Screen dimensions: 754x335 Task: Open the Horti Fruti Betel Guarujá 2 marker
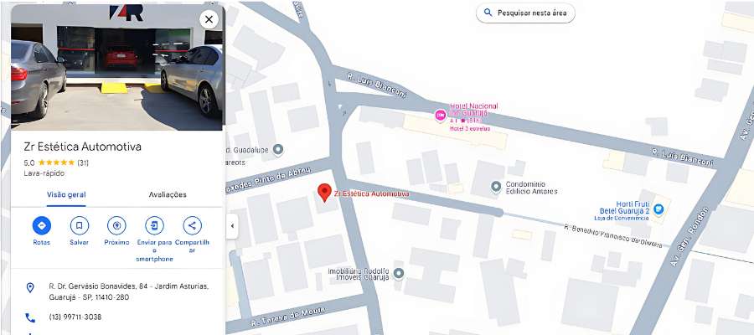click(658, 209)
